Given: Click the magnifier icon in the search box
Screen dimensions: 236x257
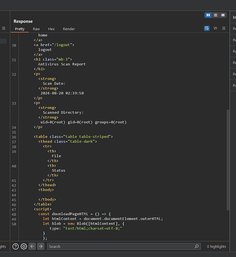Looking at the screenshot, I should (197, 247).
